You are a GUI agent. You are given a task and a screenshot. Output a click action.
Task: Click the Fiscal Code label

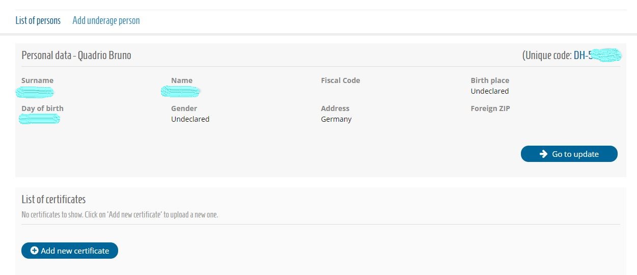coord(340,80)
